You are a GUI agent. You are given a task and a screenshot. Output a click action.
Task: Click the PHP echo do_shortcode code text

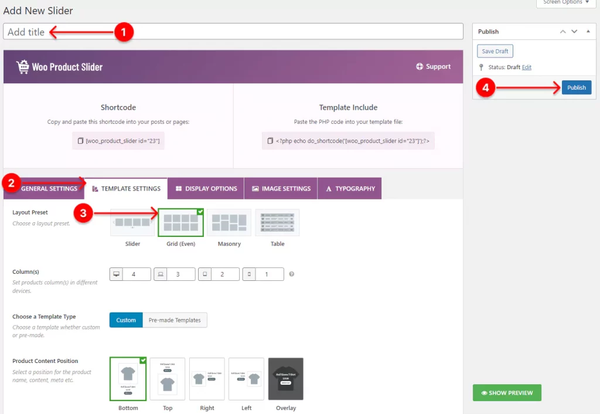pyautogui.click(x=352, y=141)
